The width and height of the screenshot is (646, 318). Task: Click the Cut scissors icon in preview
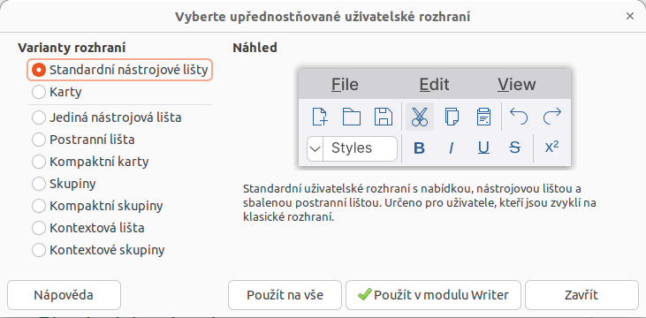click(x=420, y=117)
